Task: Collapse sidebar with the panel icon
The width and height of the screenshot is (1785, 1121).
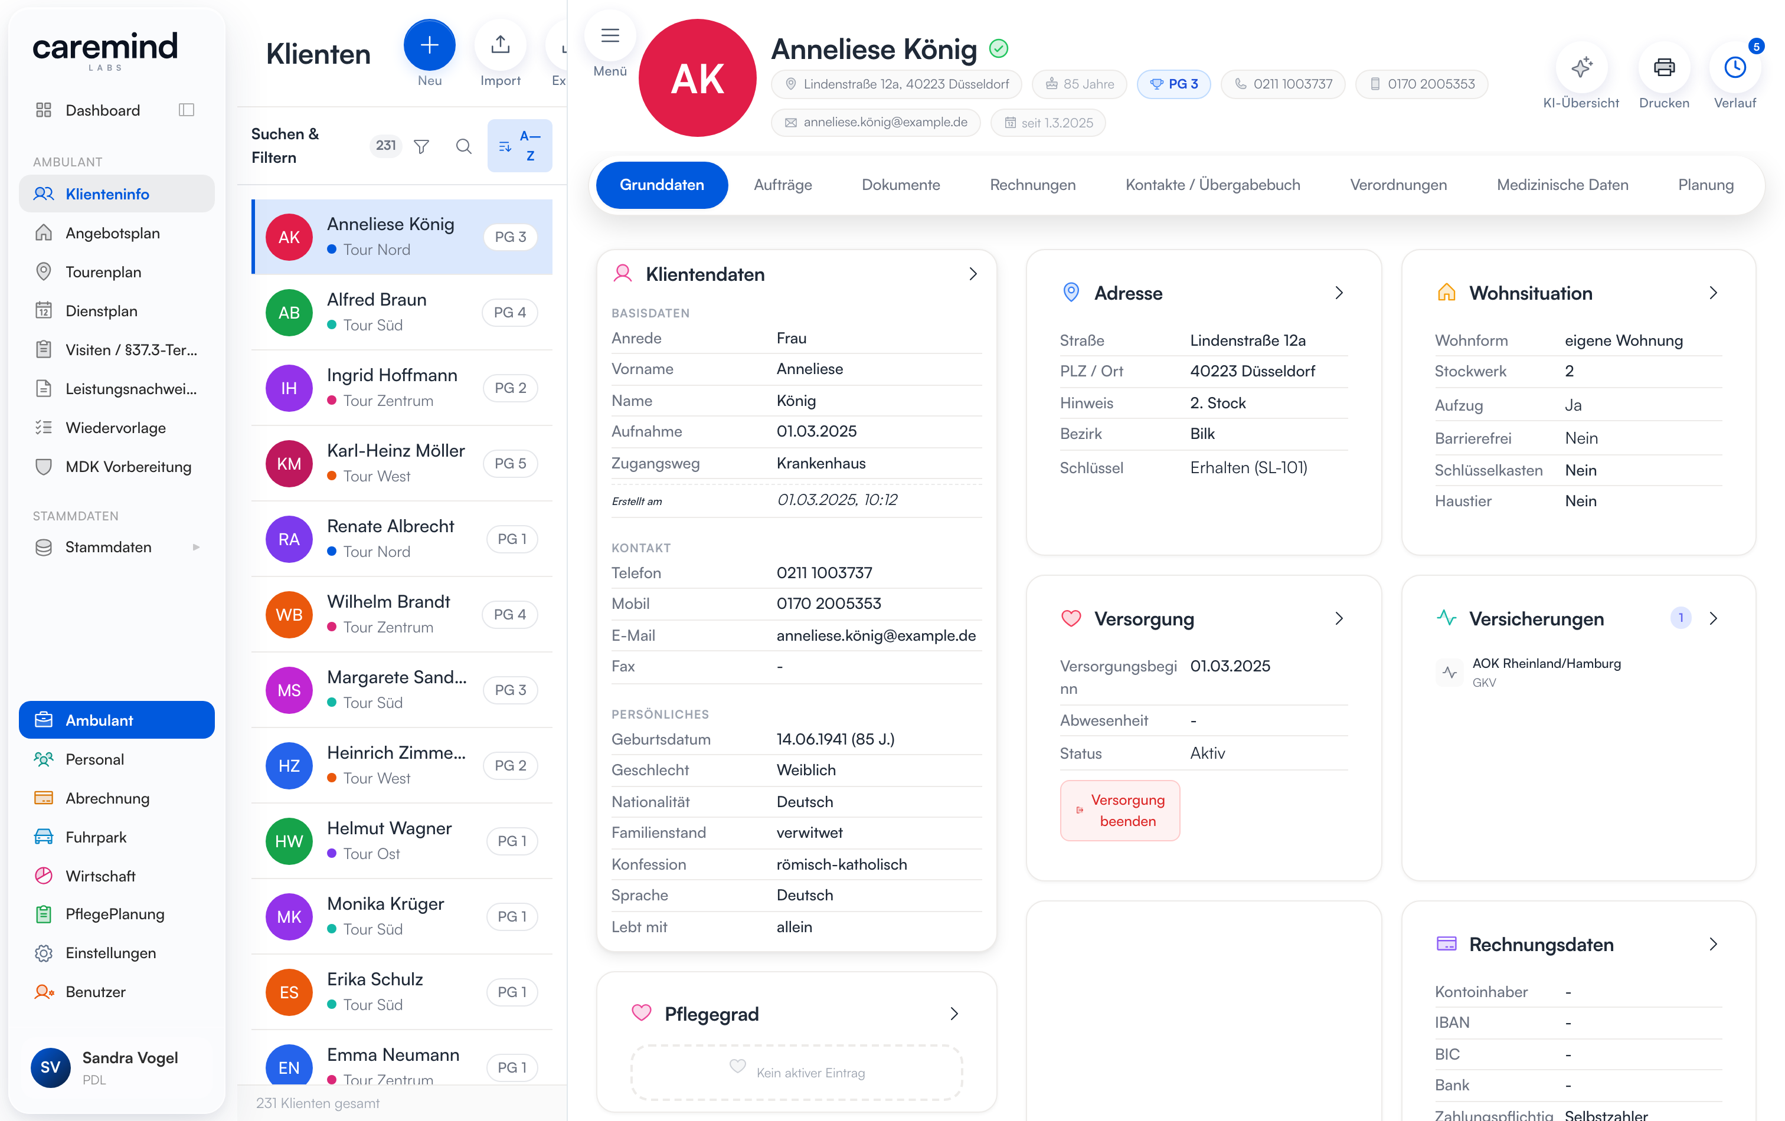Action: 187,110
